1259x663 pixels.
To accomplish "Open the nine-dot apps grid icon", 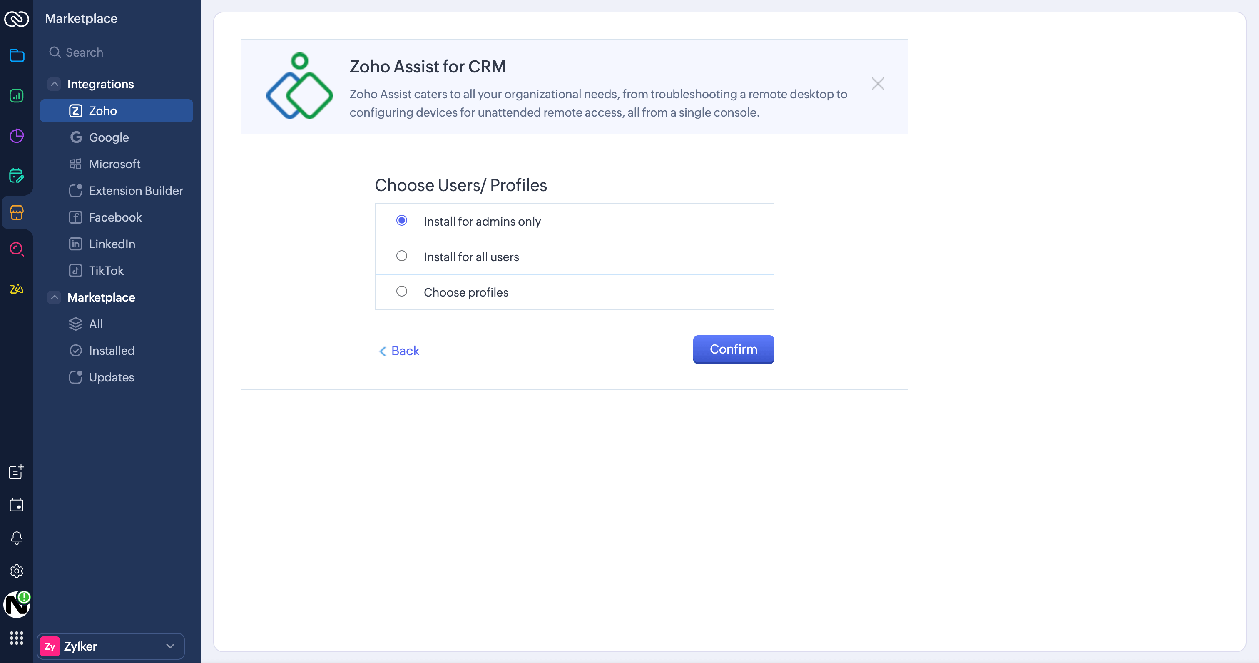I will click(x=17, y=638).
